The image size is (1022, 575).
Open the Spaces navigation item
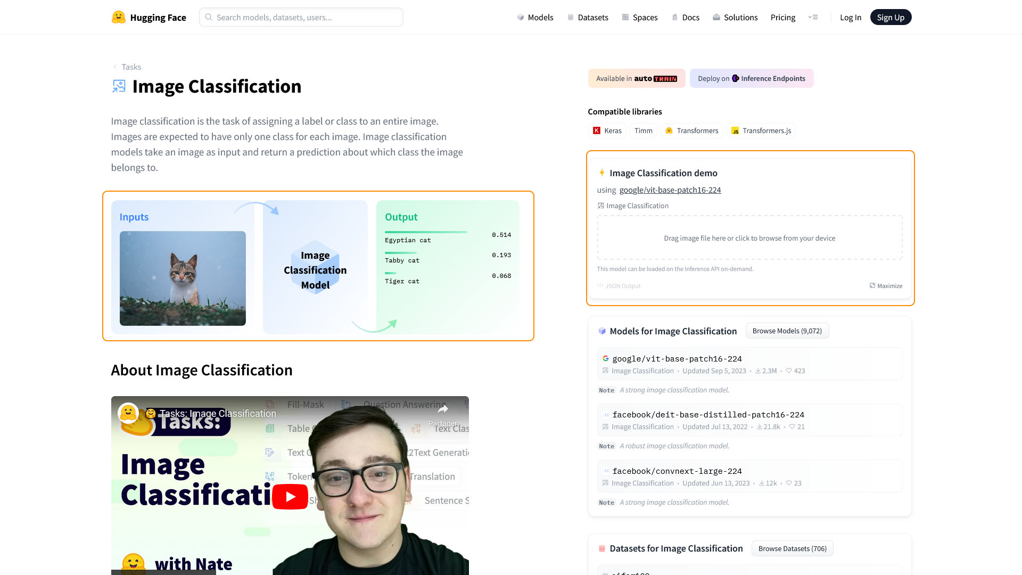pyautogui.click(x=640, y=18)
